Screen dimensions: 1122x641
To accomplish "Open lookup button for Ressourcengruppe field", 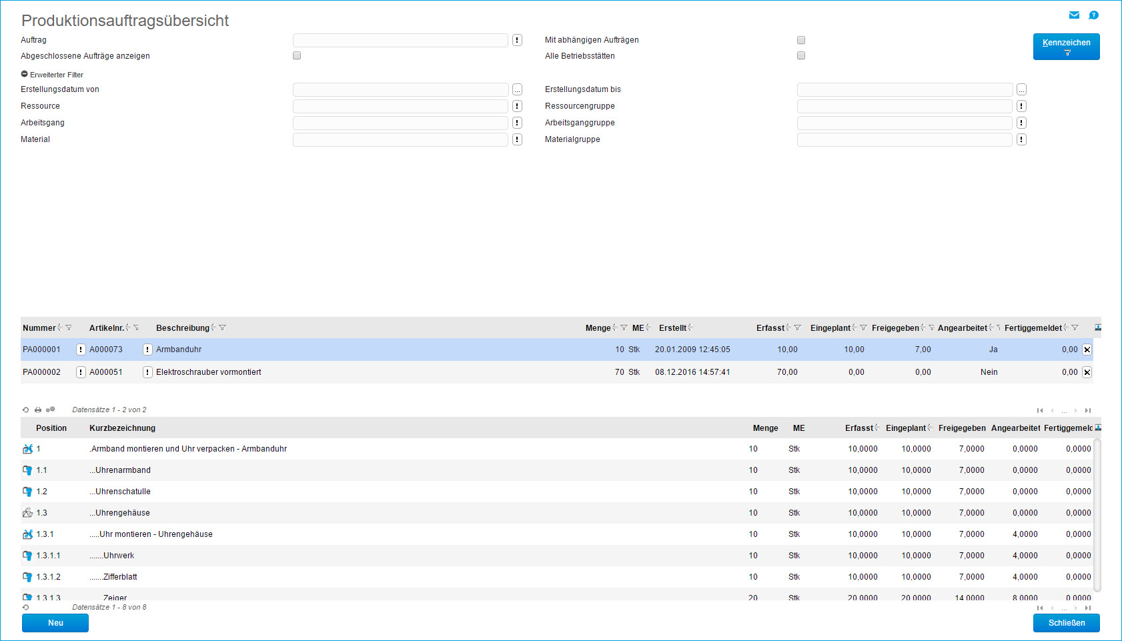I will [x=1021, y=106].
